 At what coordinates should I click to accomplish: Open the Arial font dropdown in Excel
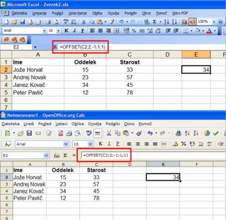(x=44, y=31)
